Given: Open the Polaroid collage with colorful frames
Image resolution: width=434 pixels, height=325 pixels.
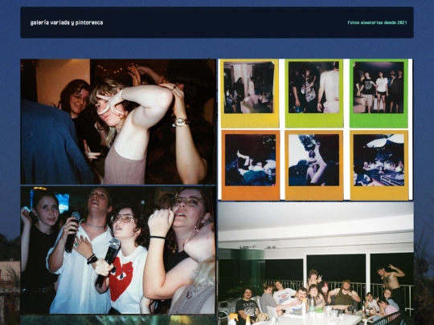Looking at the screenshot, I should pos(315,129).
